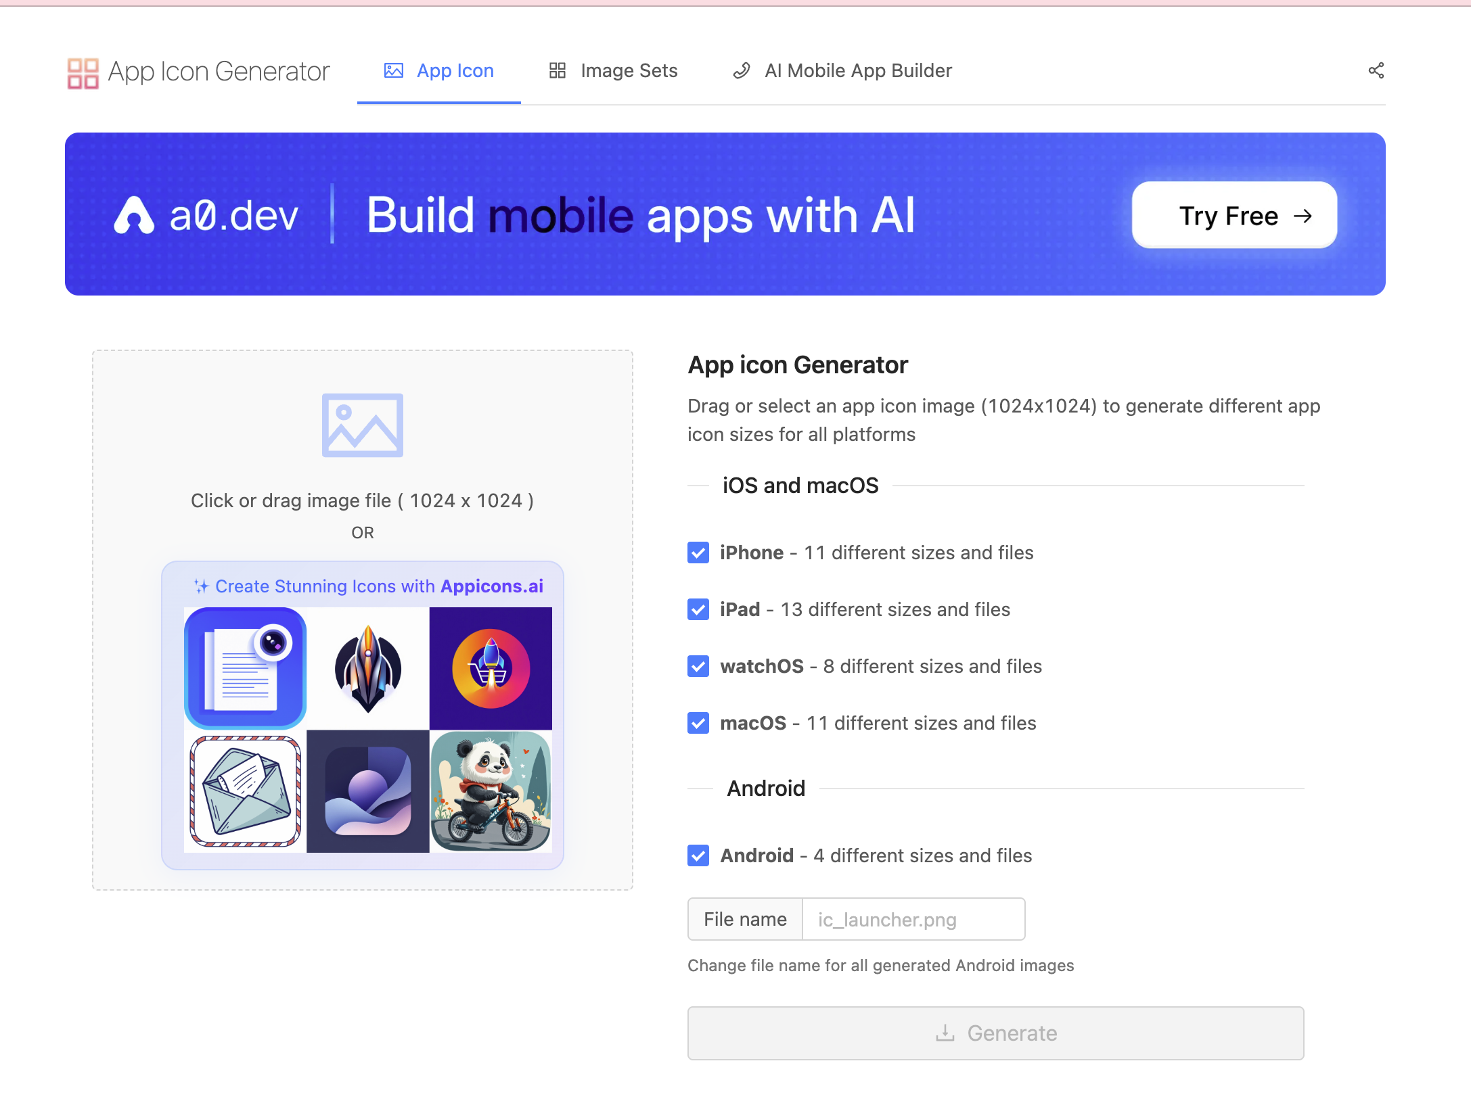Select the envelope mail icon sample
The height and width of the screenshot is (1105, 1471).
click(245, 791)
